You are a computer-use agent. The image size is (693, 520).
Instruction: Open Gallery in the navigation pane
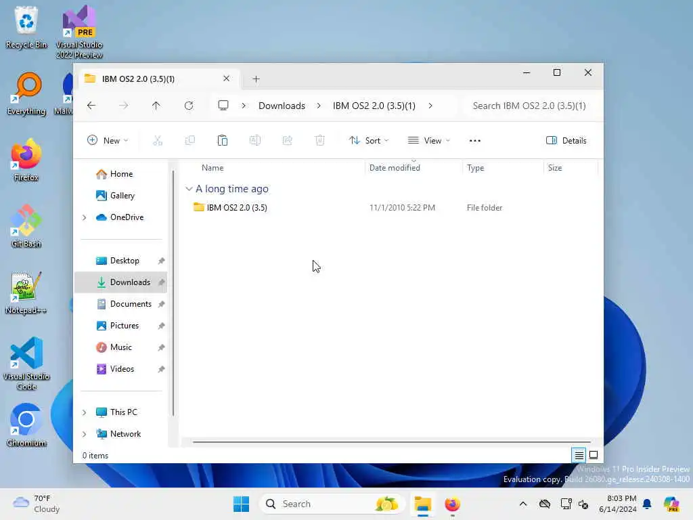pos(122,196)
